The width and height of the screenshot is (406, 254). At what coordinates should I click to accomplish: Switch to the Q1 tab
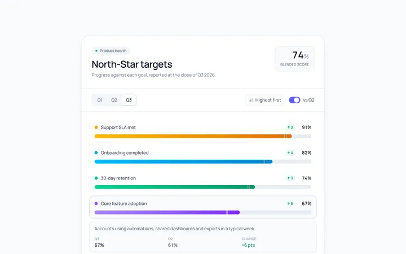pyautogui.click(x=100, y=100)
